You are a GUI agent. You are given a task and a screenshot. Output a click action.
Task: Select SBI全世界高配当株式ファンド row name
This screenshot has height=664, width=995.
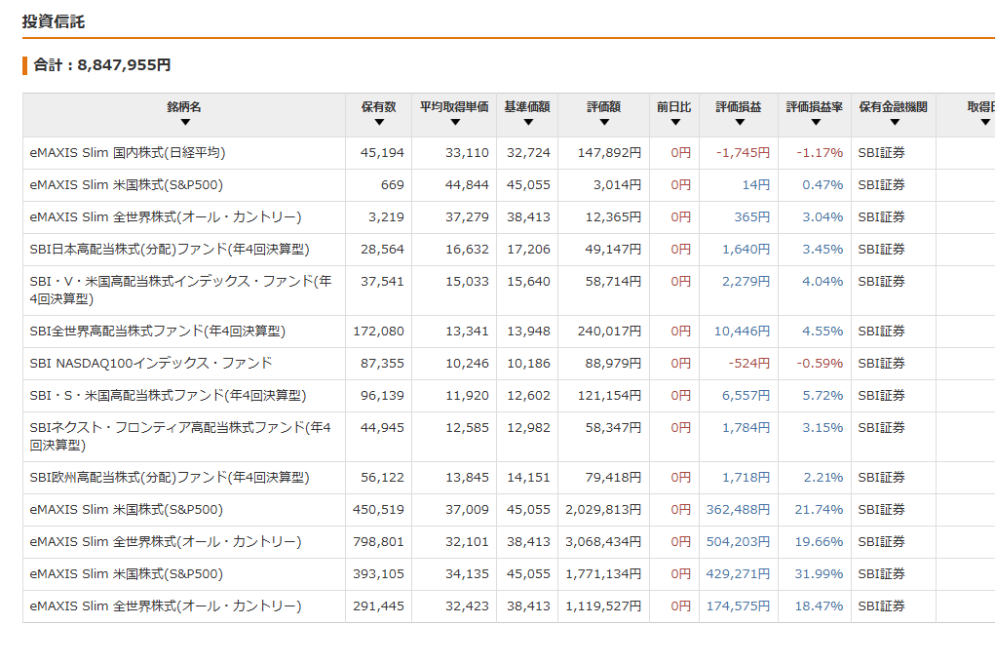(x=157, y=332)
